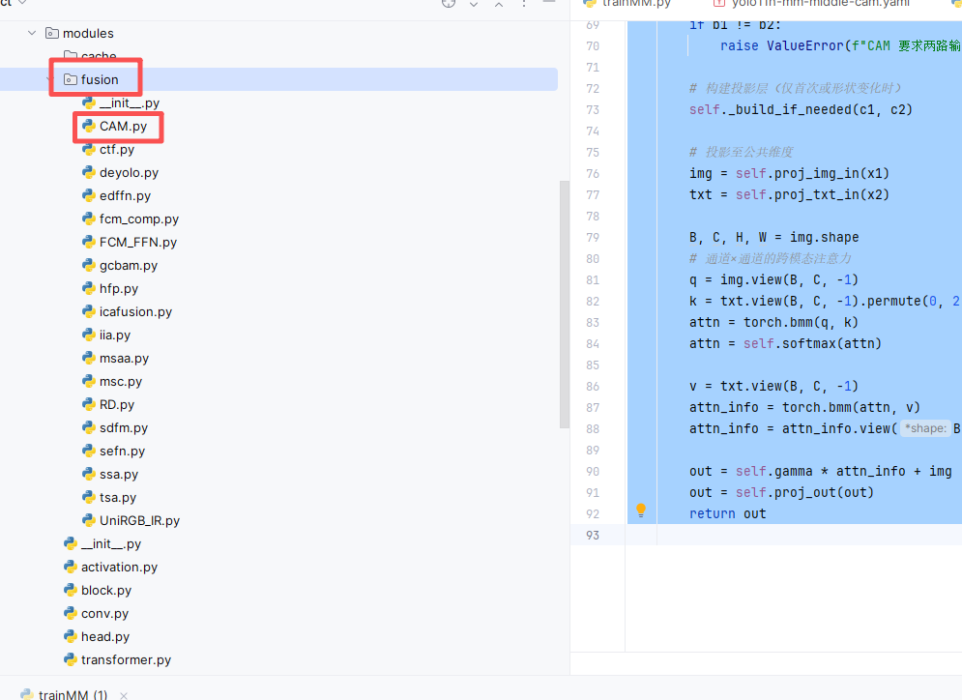Click the project tree vertical scrollbar

click(565, 305)
